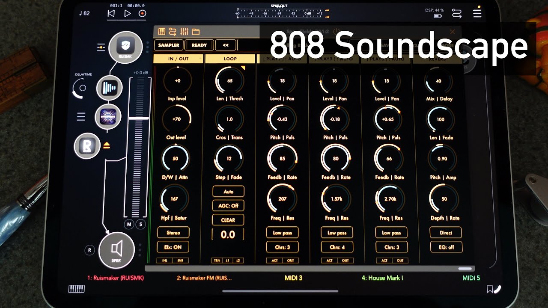Screen dimensions: 548x308
Task: Toggle the Efx: ON button
Action: tap(173, 247)
